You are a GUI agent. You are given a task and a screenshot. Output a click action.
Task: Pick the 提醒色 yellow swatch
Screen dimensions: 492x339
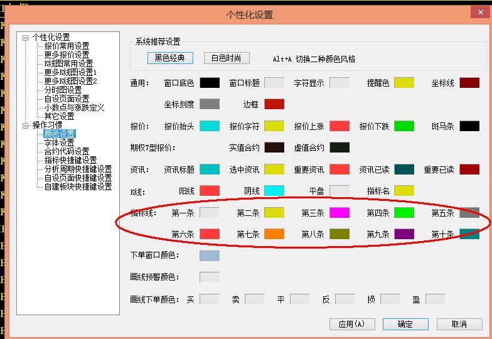(x=404, y=83)
